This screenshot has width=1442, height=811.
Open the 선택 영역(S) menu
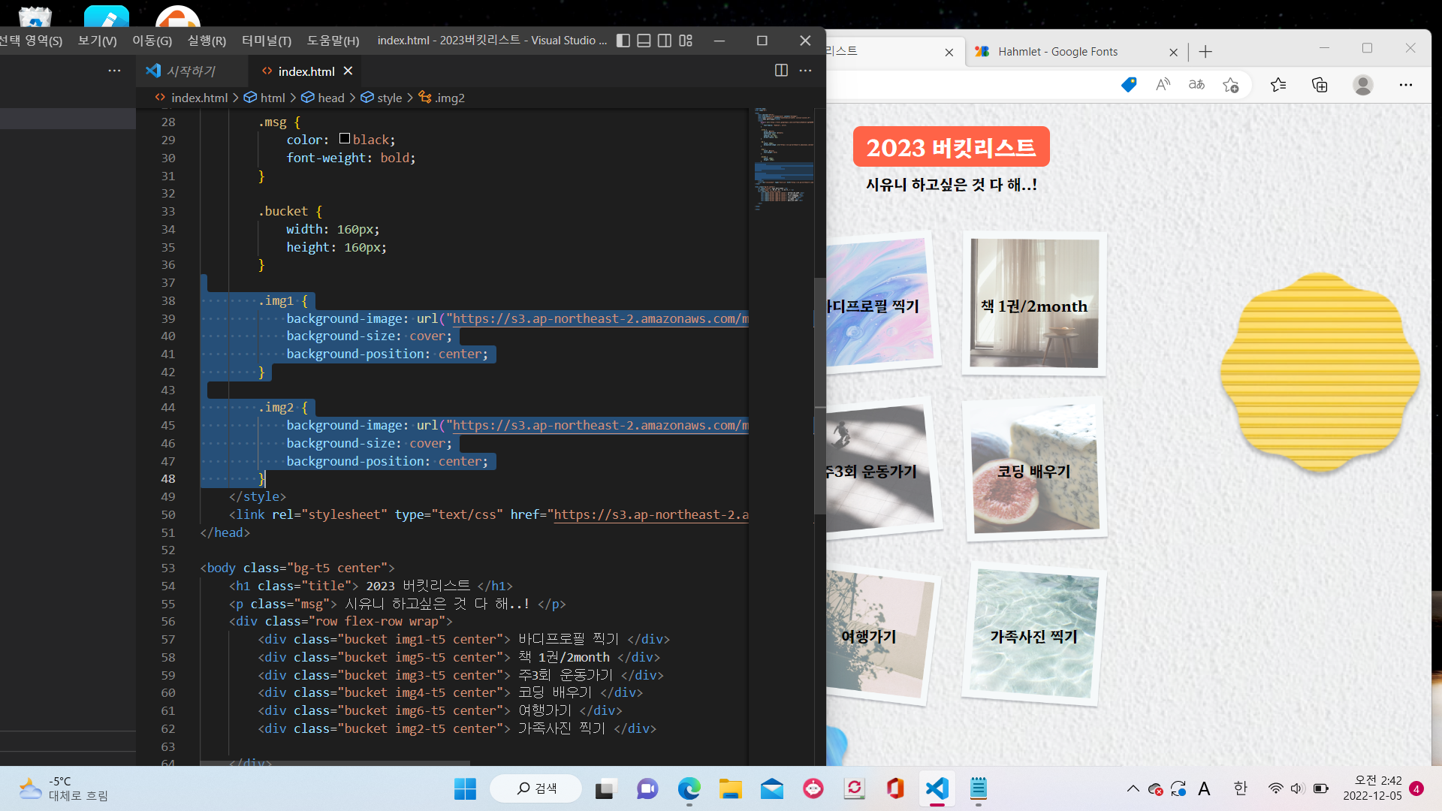32,41
